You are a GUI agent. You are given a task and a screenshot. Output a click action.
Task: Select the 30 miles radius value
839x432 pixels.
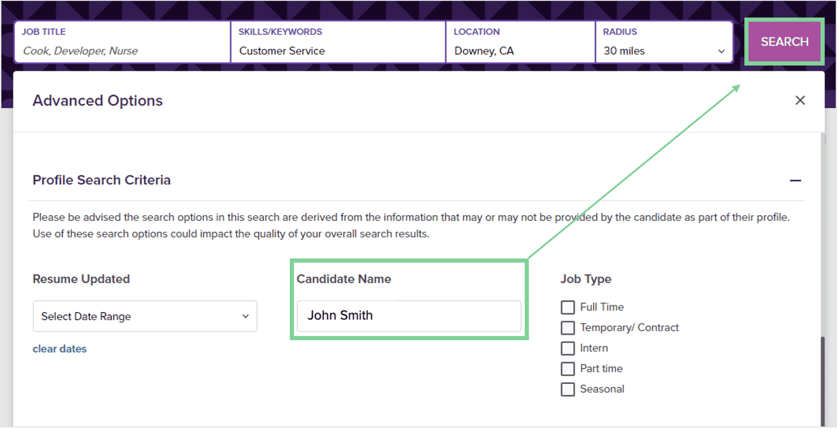coord(624,51)
